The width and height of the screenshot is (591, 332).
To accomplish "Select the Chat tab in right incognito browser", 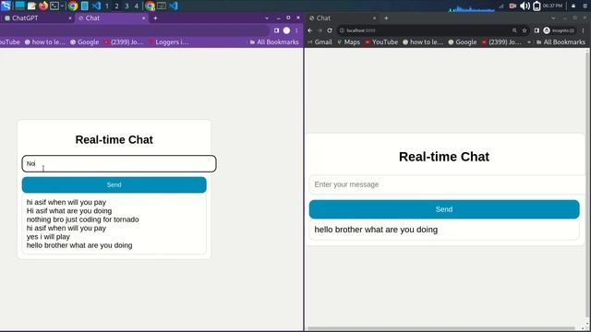I will pos(343,18).
